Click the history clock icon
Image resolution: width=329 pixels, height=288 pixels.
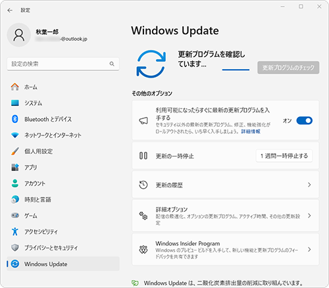coord(143,185)
